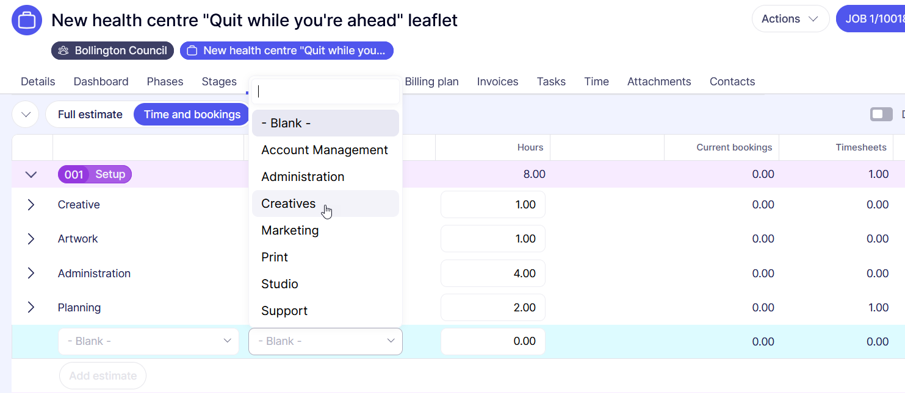Open the first Blank dropdown in new row

coord(148,341)
